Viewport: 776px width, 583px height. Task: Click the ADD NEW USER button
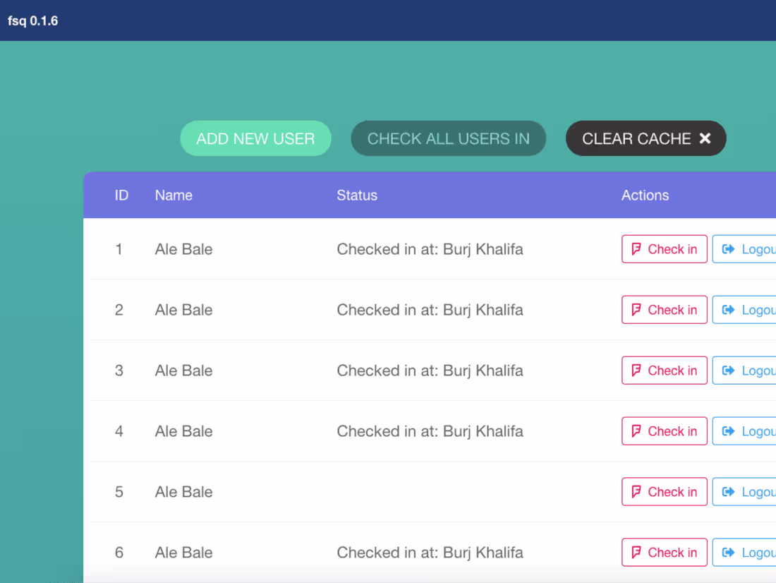[x=255, y=138]
